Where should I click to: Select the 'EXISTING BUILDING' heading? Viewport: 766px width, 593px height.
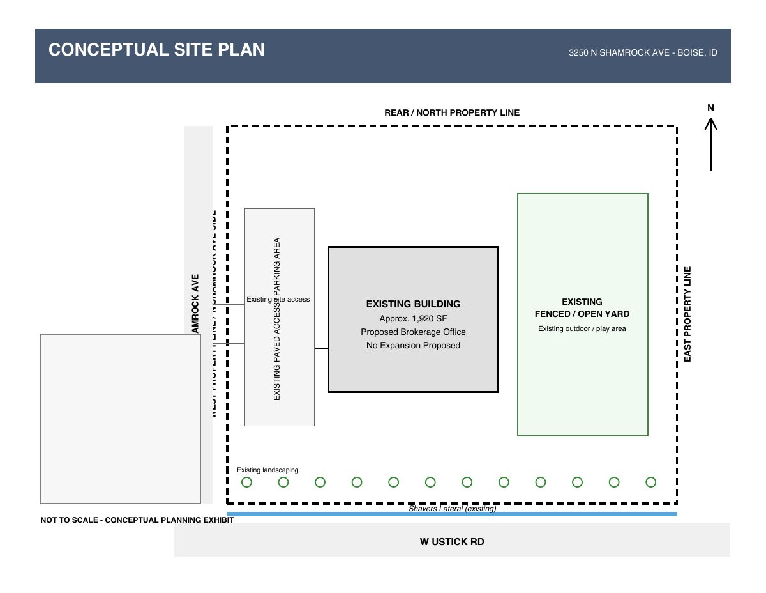pyautogui.click(x=413, y=304)
